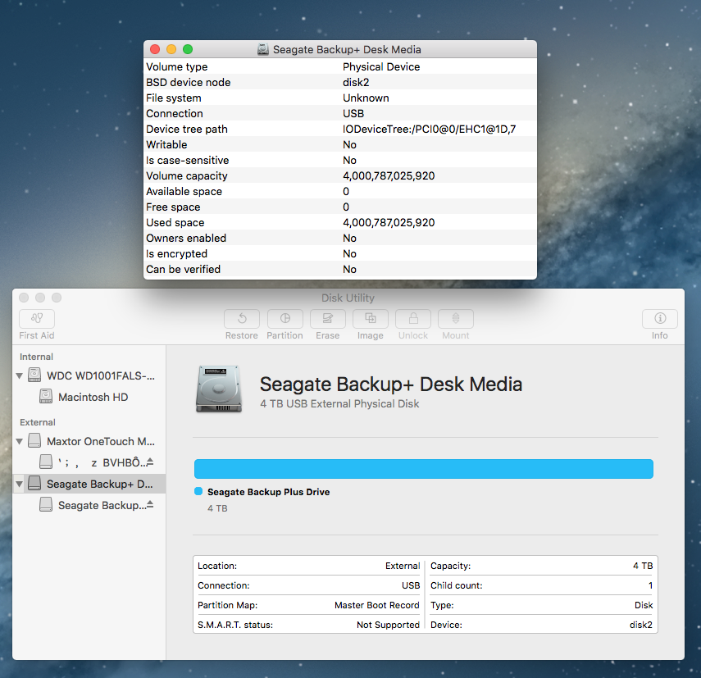The image size is (701, 678).
Task: Click the 4 TB USB External Physical Disk subtitle
Action: coord(339,403)
